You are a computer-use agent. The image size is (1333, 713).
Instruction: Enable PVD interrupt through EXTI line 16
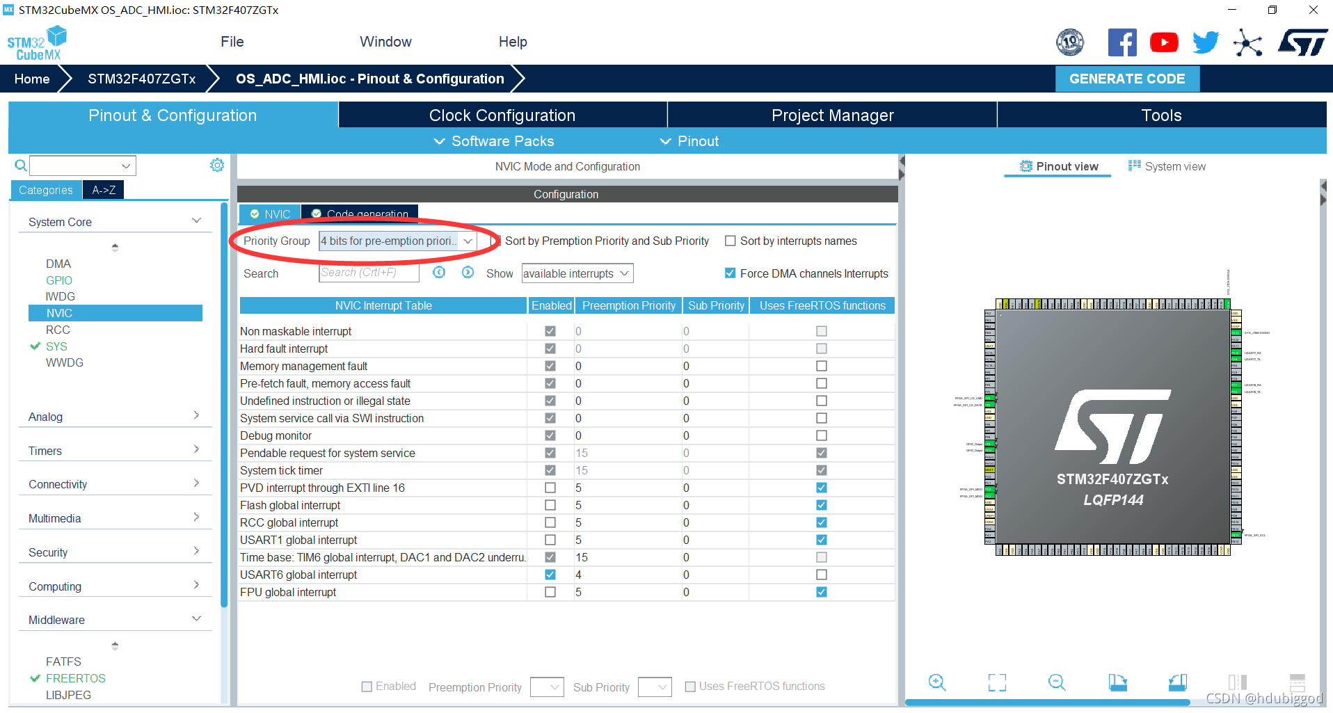[550, 488]
